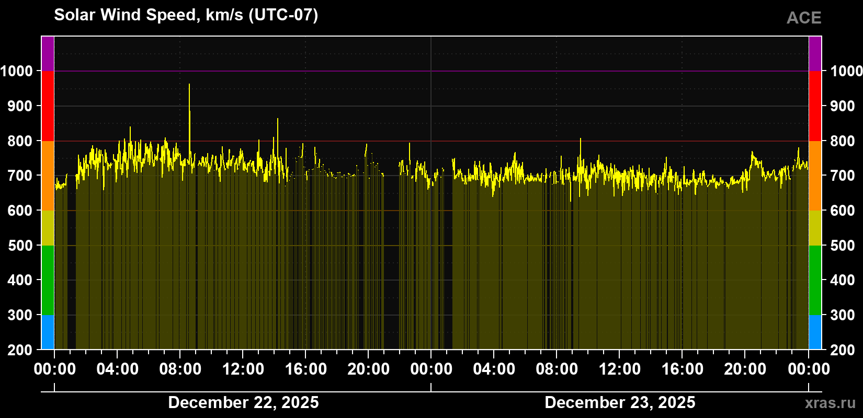Image resolution: width=863 pixels, height=418 pixels.
Task: Select the 16:00 time label for December 23
Action: point(683,369)
